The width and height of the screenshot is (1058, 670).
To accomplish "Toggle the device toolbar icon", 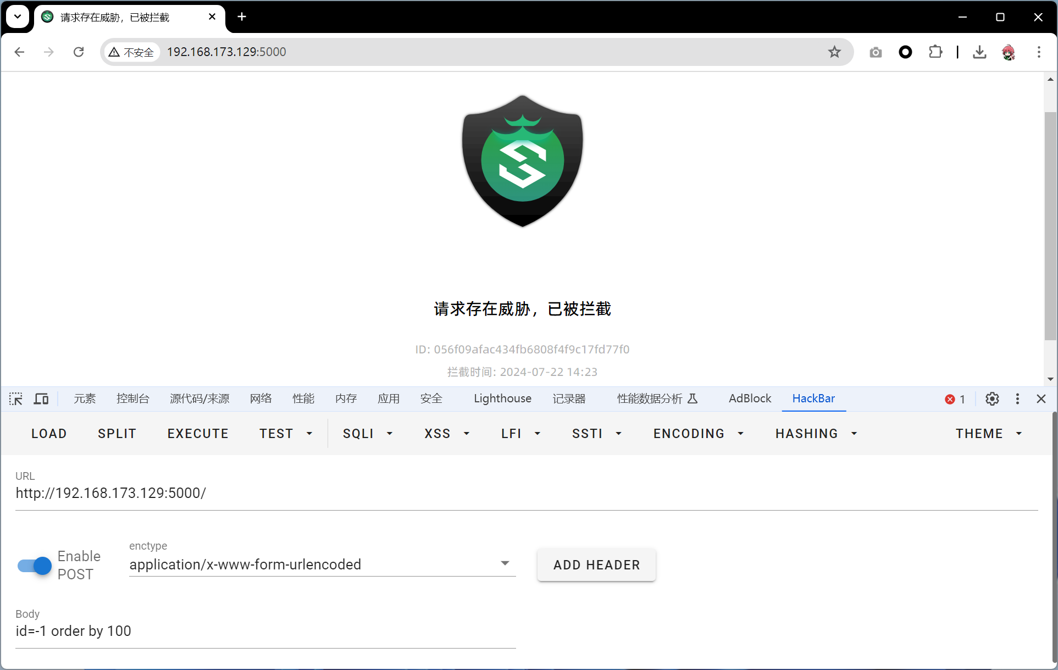I will [41, 399].
